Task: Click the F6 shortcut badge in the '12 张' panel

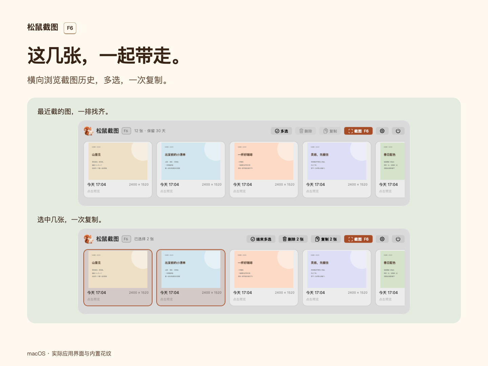Action: 126,131
